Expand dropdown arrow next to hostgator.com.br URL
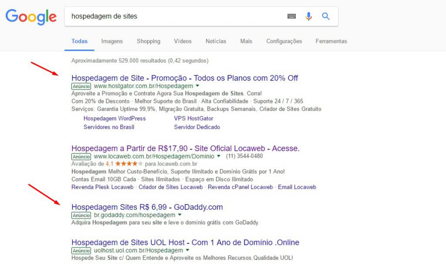This screenshot has height=268, width=446. coord(197,86)
